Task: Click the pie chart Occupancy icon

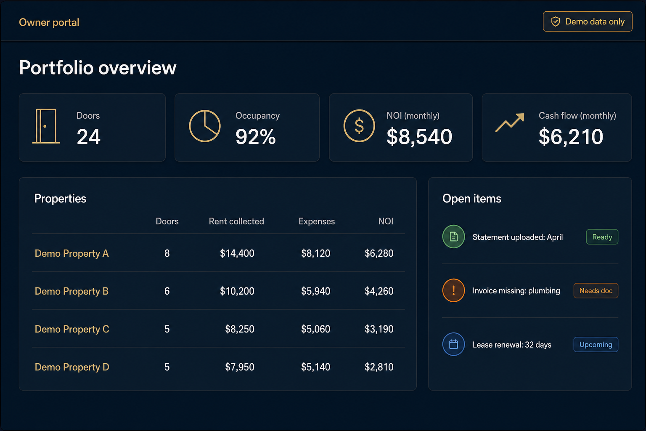Action: (205, 126)
